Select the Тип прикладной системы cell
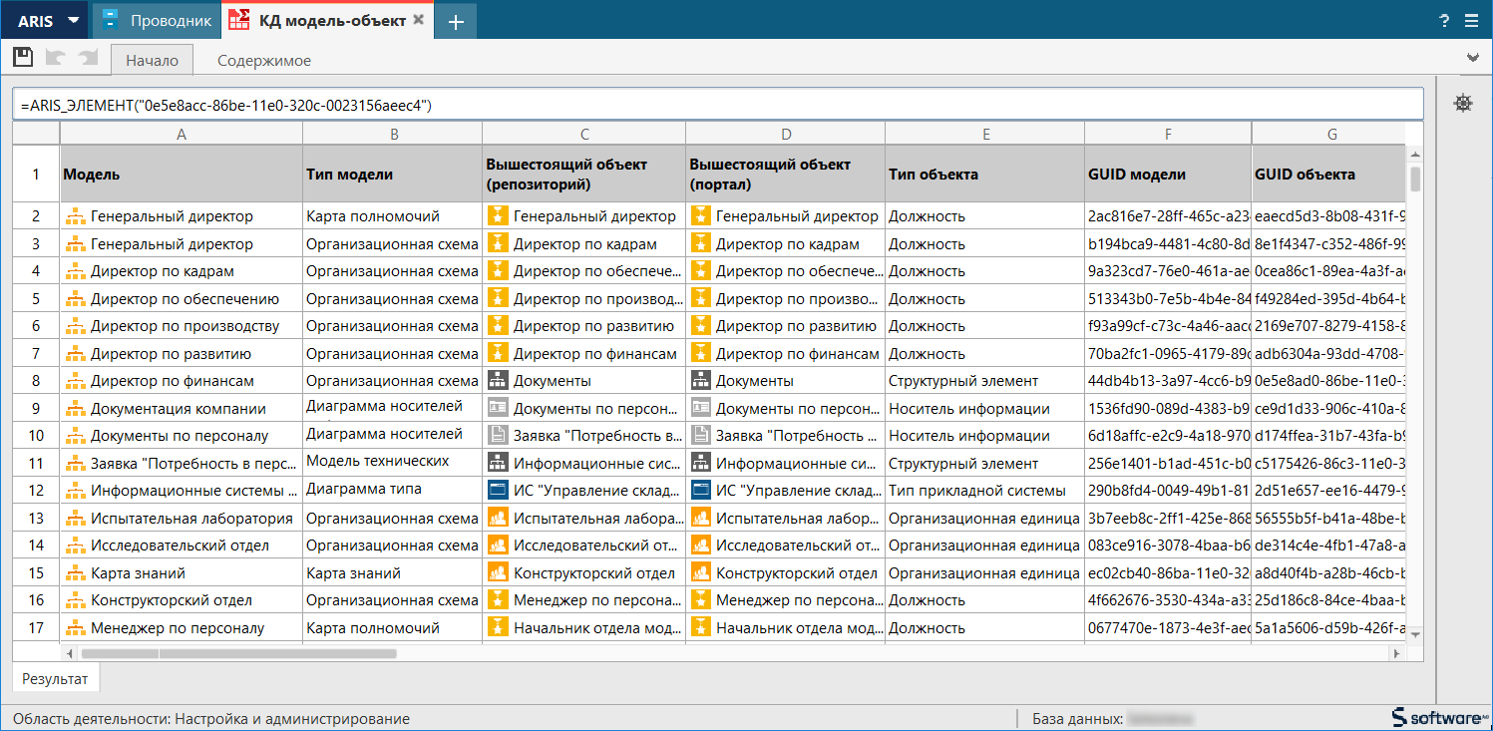The width and height of the screenshot is (1493, 731). (984, 491)
